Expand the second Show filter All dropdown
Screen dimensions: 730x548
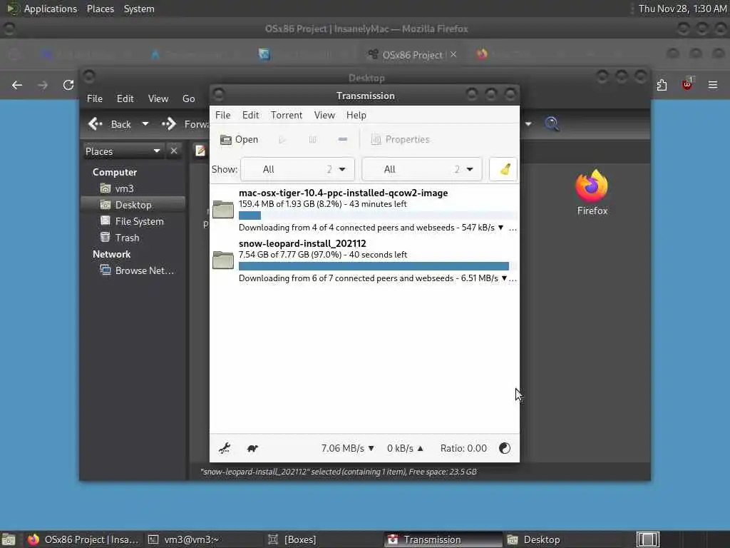coord(422,169)
